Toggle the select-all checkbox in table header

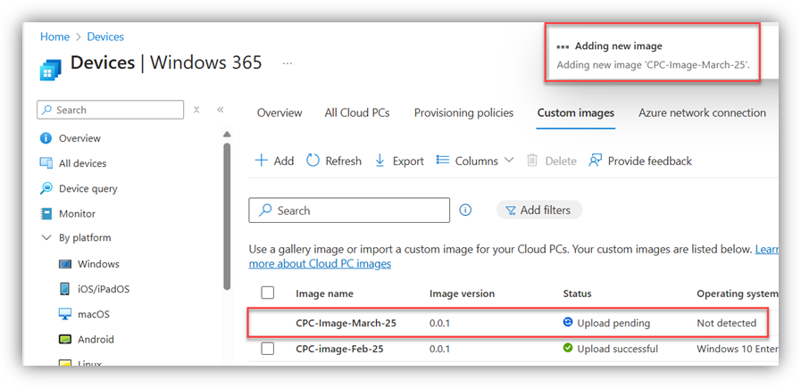tap(267, 293)
